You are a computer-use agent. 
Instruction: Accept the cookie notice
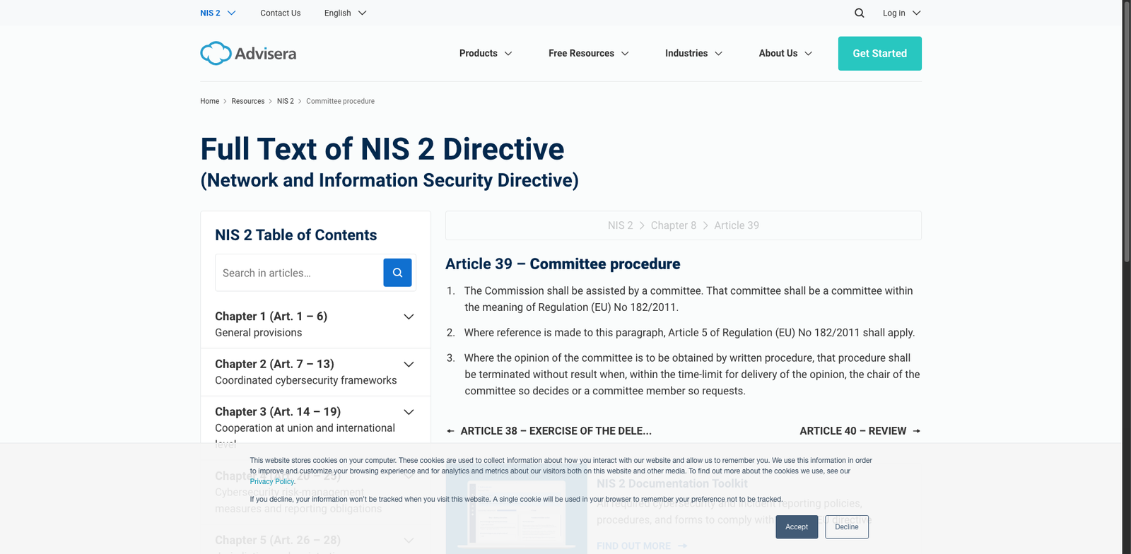click(797, 527)
